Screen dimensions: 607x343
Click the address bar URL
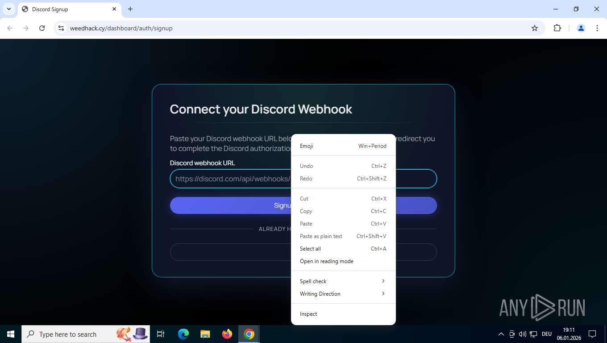(121, 28)
